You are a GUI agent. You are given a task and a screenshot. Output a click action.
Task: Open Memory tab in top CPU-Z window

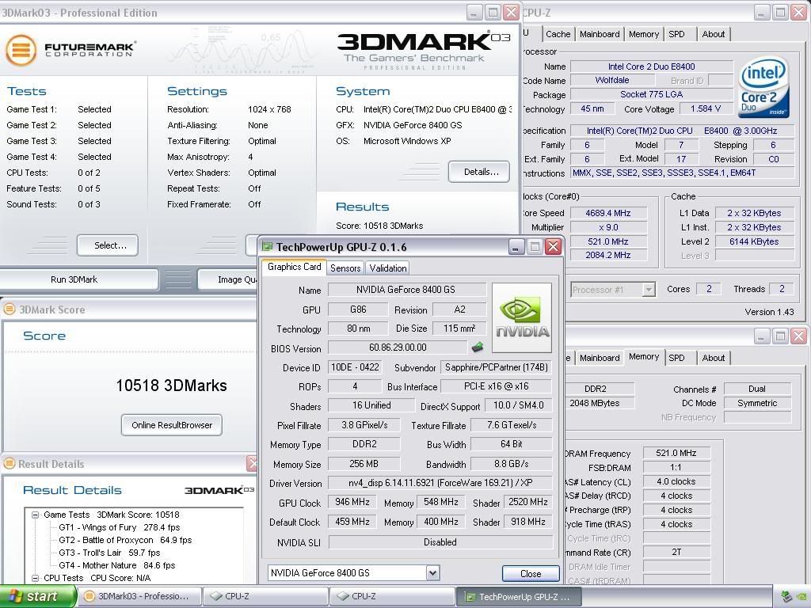coord(643,34)
